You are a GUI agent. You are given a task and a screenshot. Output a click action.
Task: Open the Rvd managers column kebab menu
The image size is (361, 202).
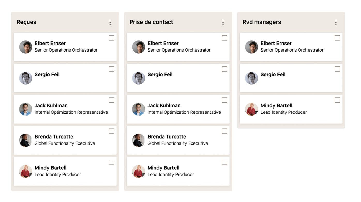(x=336, y=22)
